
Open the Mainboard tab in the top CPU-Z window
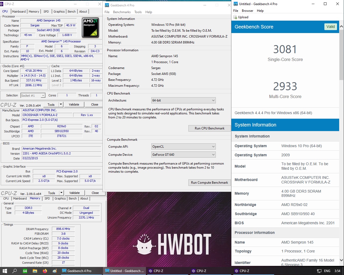[19, 12]
